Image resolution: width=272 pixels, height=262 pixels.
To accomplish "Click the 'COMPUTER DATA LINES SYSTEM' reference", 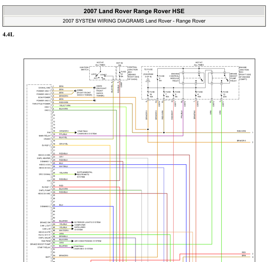I will click(x=80, y=227).
